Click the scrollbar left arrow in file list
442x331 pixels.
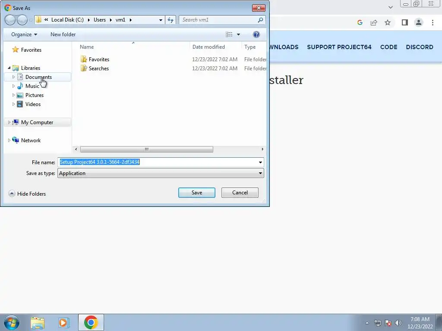(76, 149)
